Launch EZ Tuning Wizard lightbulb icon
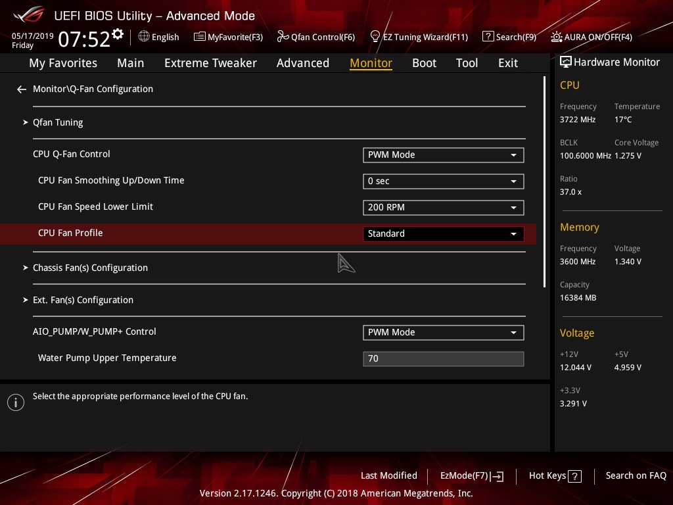The height and width of the screenshot is (505, 673). click(x=375, y=37)
